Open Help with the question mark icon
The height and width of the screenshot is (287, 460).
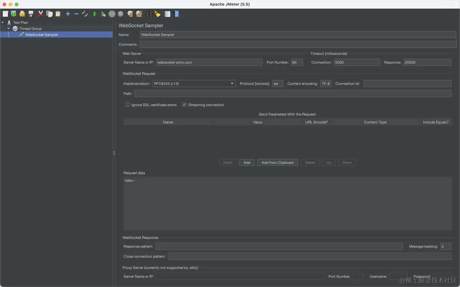(176, 14)
